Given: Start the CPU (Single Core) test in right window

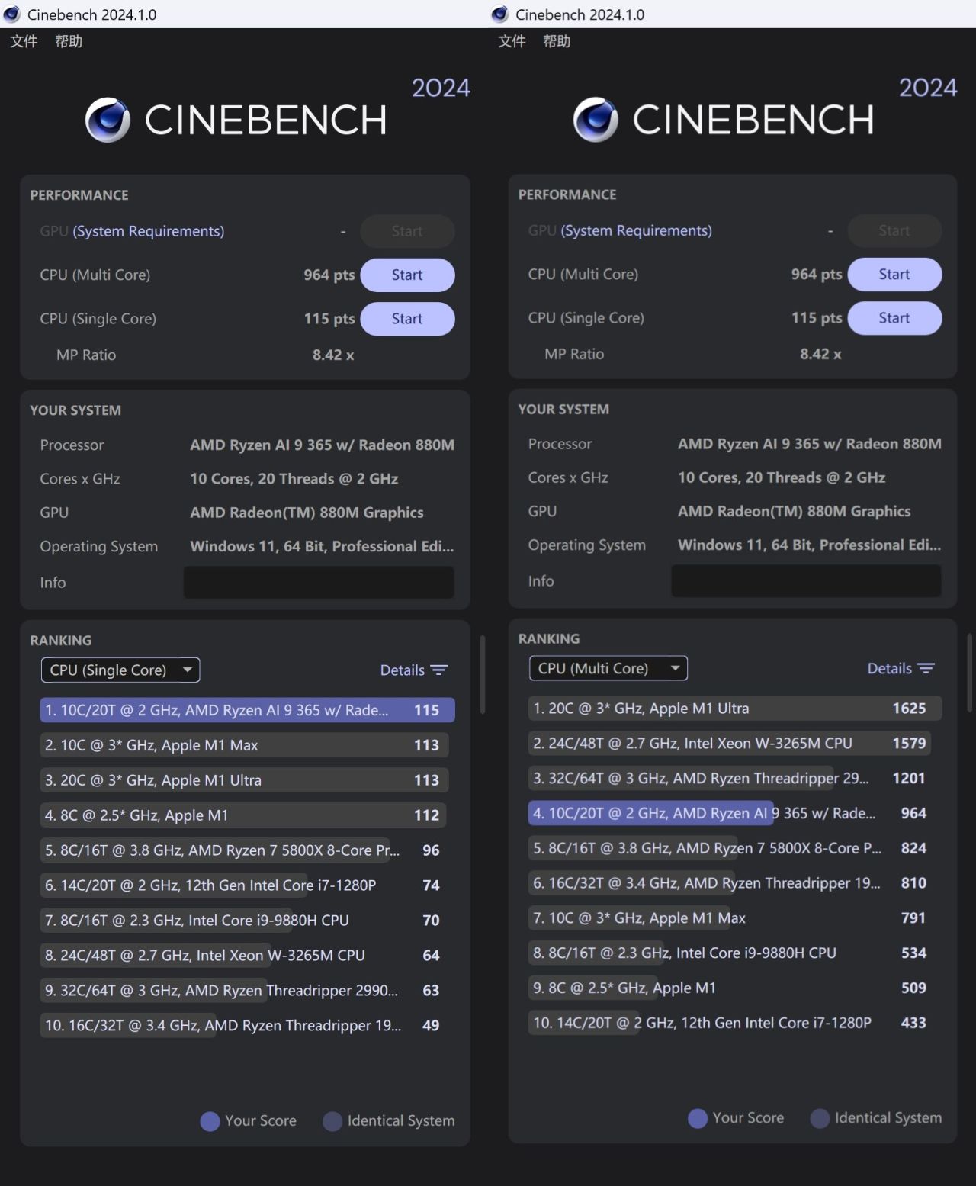Looking at the screenshot, I should [x=894, y=318].
